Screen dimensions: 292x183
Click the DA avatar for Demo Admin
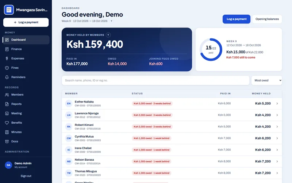[8, 165]
